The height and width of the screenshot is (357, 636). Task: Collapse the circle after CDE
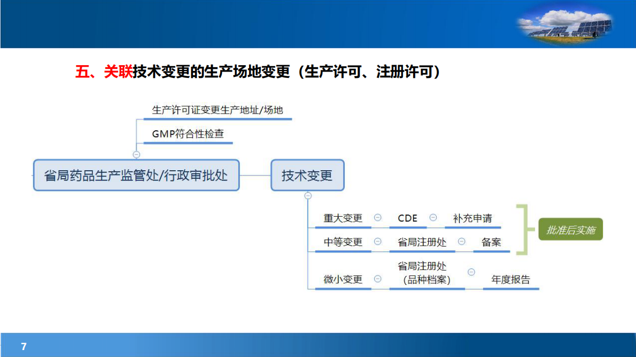433,218
